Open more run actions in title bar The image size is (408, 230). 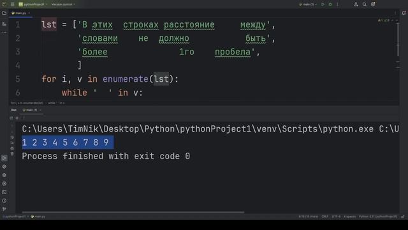337,4
